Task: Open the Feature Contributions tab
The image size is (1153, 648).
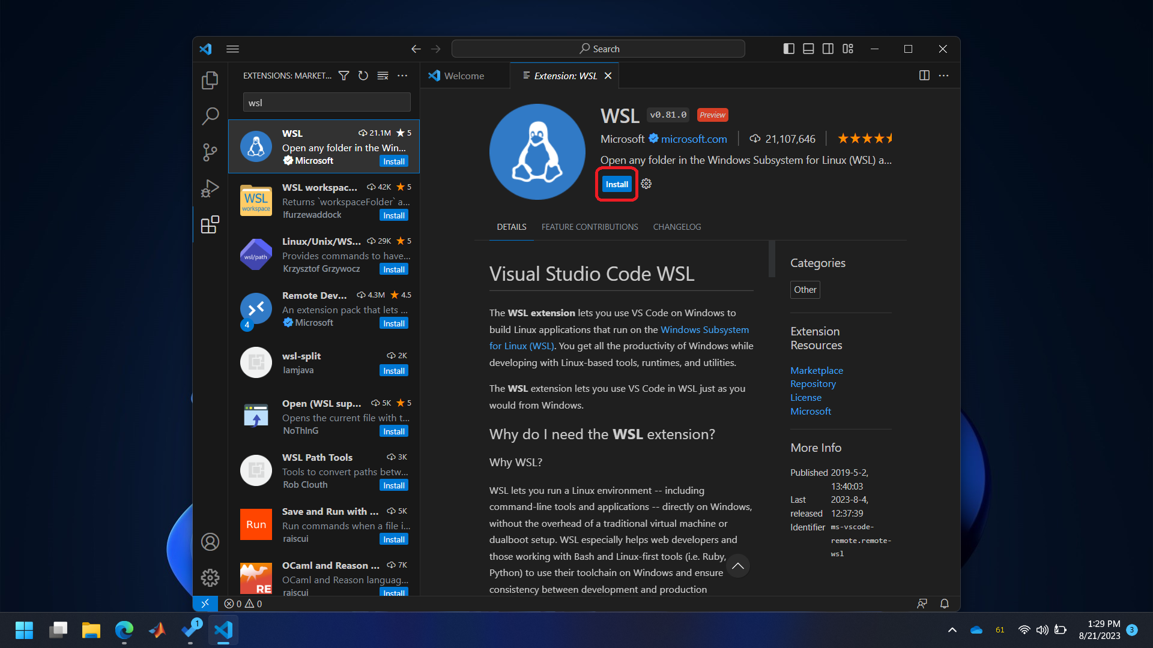Action: coord(589,227)
